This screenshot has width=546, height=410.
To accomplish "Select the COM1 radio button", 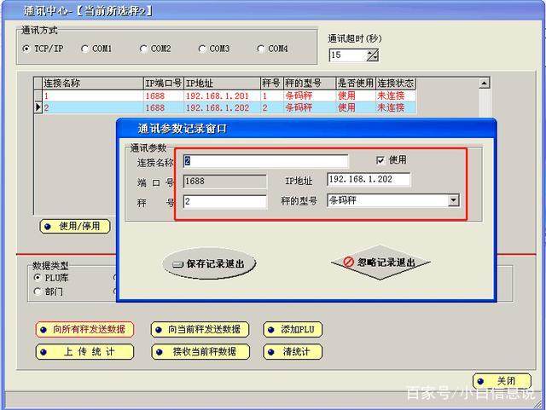I will (85, 49).
